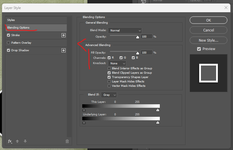Uncheck Blend Clipped Layers as Group
233x150 pixels.
(109, 73)
